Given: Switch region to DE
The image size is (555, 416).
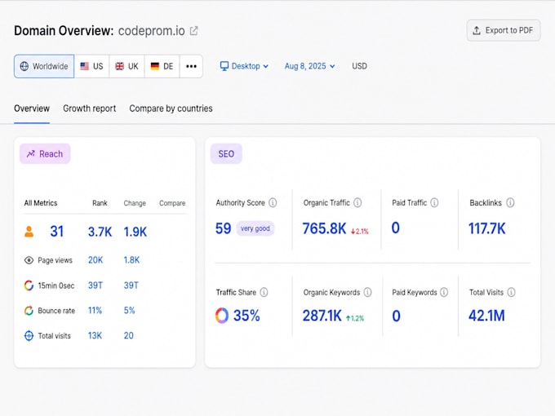Looking at the screenshot, I should (x=162, y=66).
